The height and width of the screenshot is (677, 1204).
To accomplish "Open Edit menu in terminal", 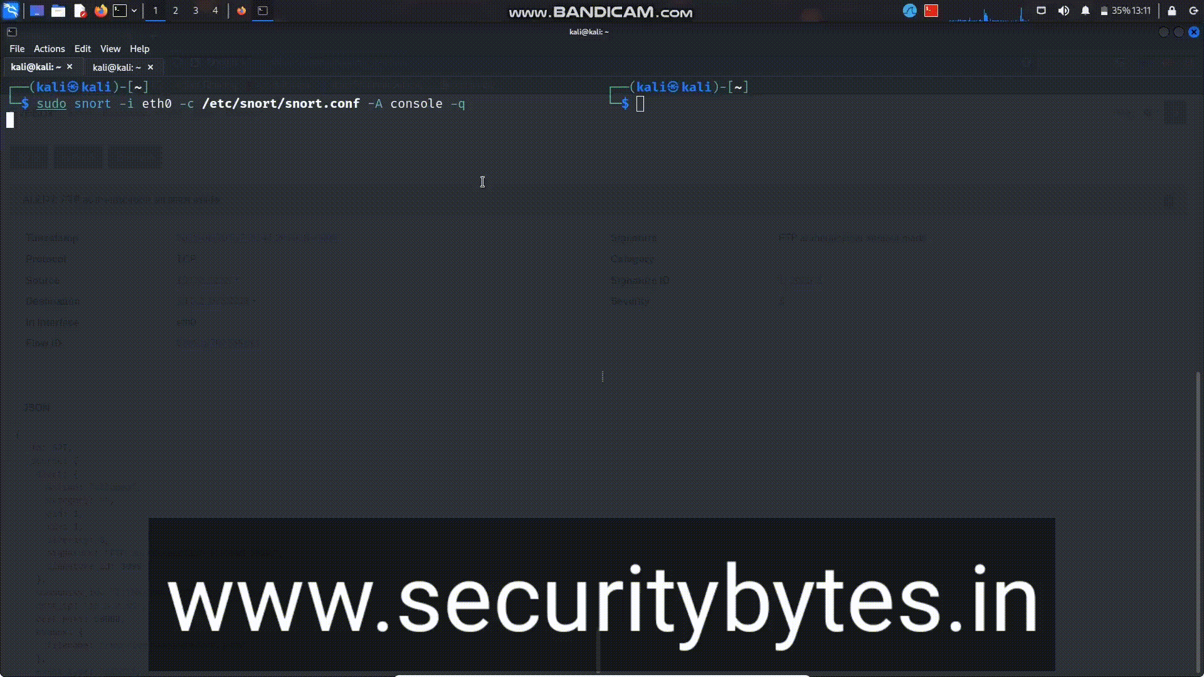I will [82, 48].
